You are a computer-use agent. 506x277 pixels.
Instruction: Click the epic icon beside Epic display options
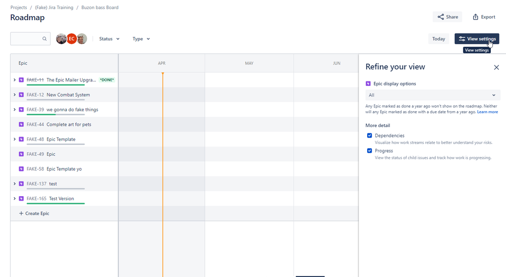click(368, 84)
